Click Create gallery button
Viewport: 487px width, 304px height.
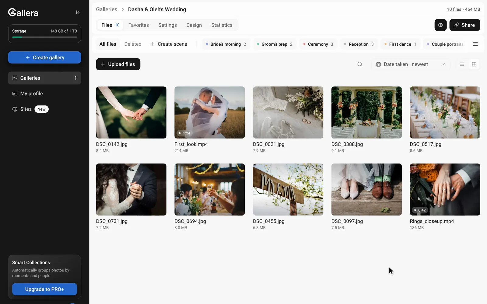[44, 57]
